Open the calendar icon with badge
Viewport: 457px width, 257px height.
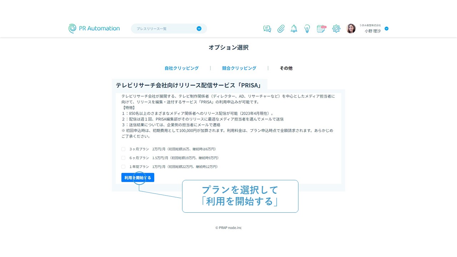[x=321, y=29]
